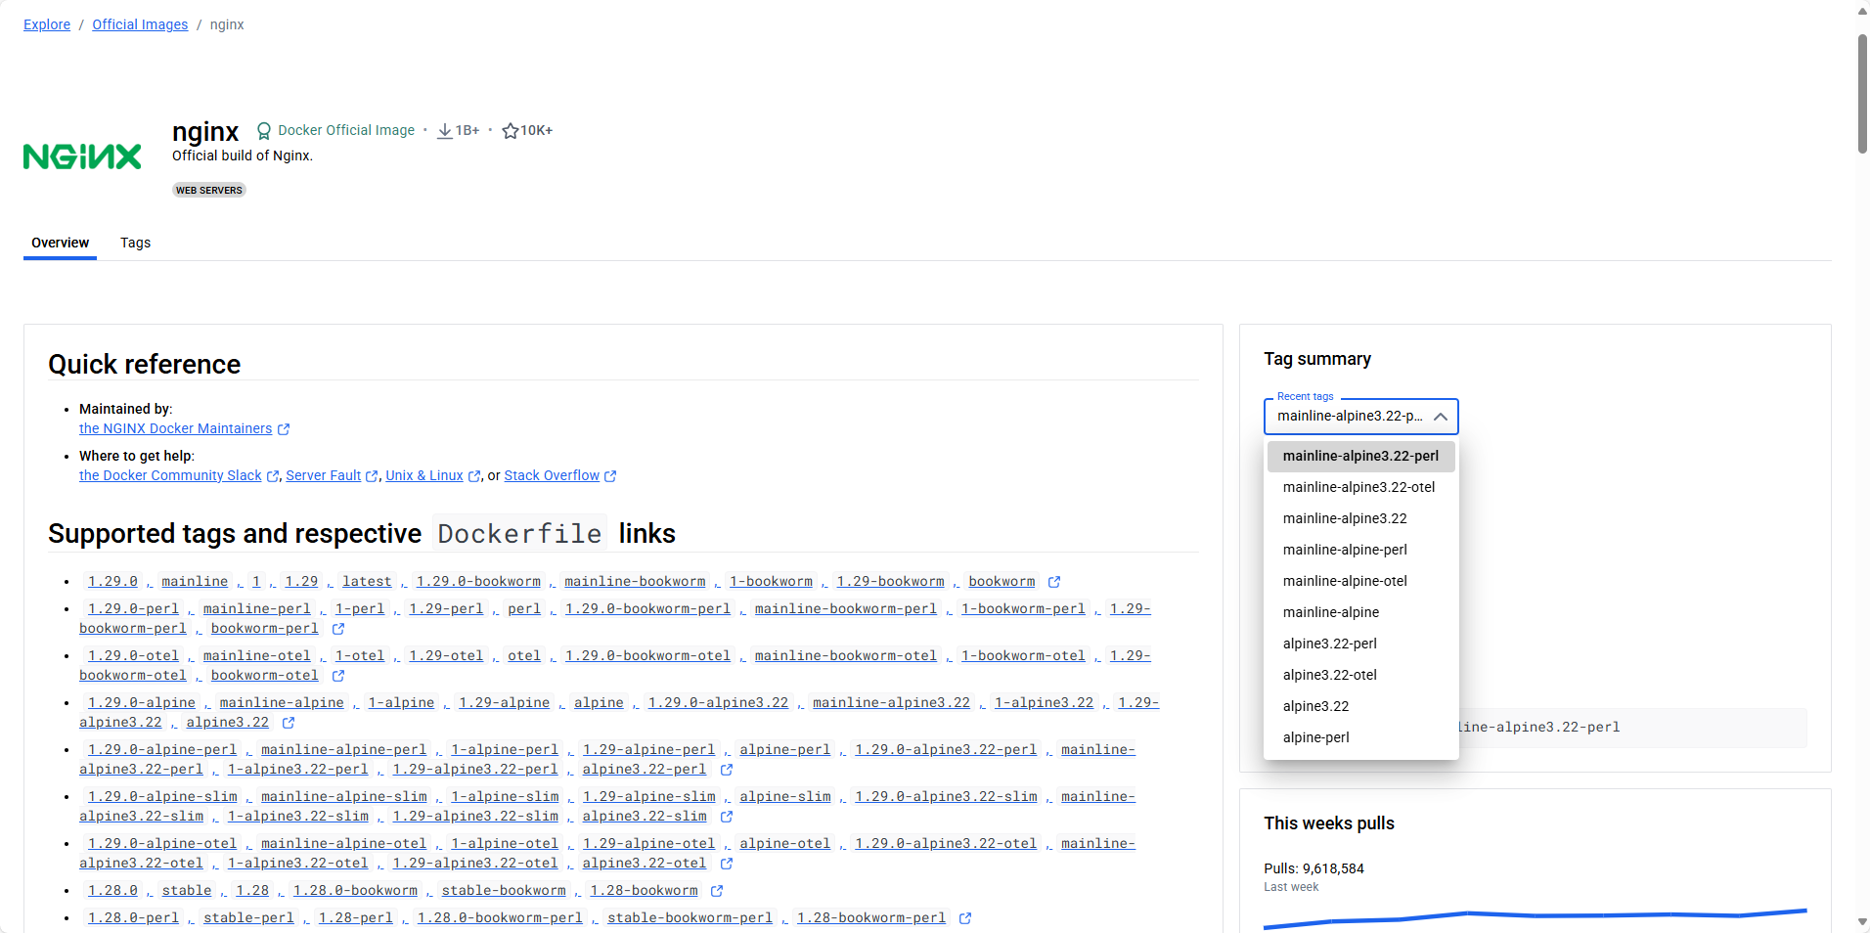This screenshot has width=1870, height=933.
Task: Click external link icon after Server Fault
Action: [372, 476]
